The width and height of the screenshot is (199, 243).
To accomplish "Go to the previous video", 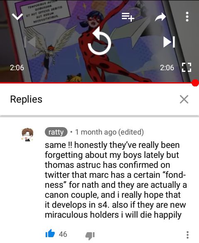I will (x=30, y=42).
